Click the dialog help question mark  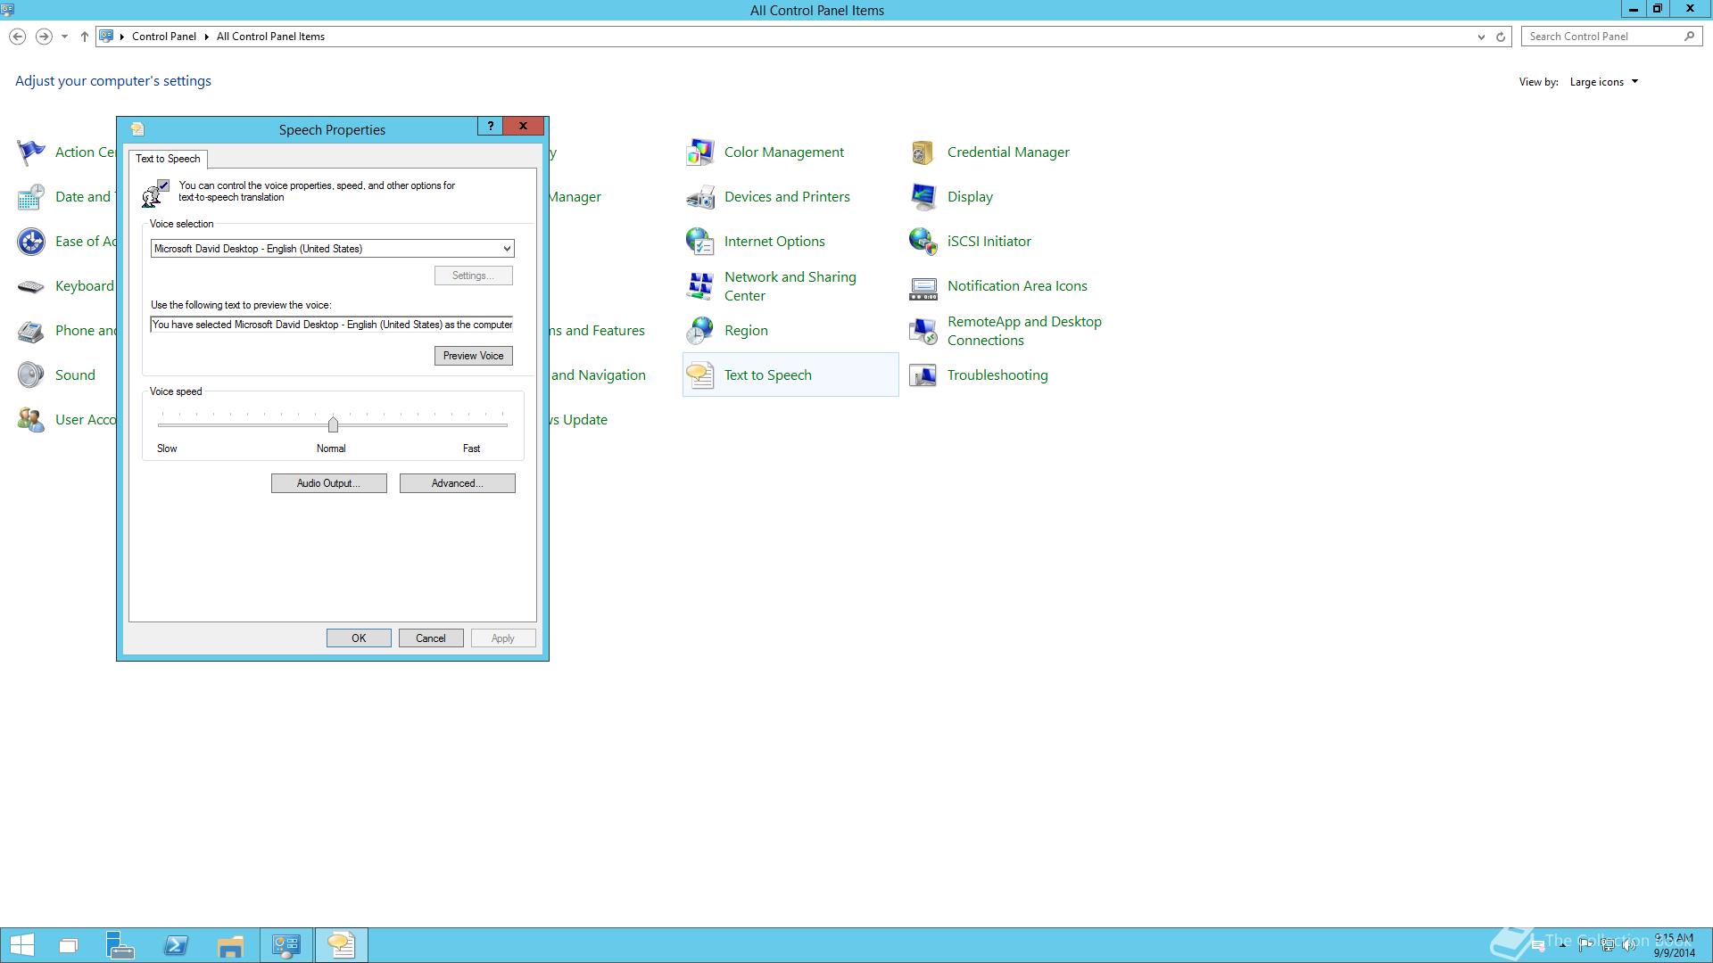pyautogui.click(x=490, y=127)
